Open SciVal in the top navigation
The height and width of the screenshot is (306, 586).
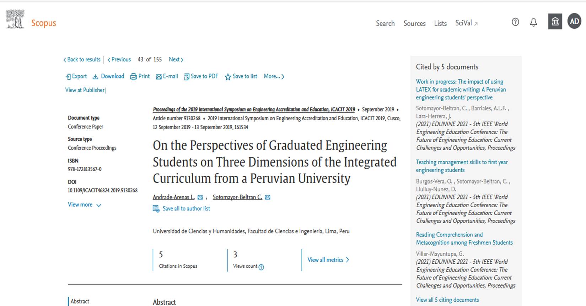coord(463,23)
